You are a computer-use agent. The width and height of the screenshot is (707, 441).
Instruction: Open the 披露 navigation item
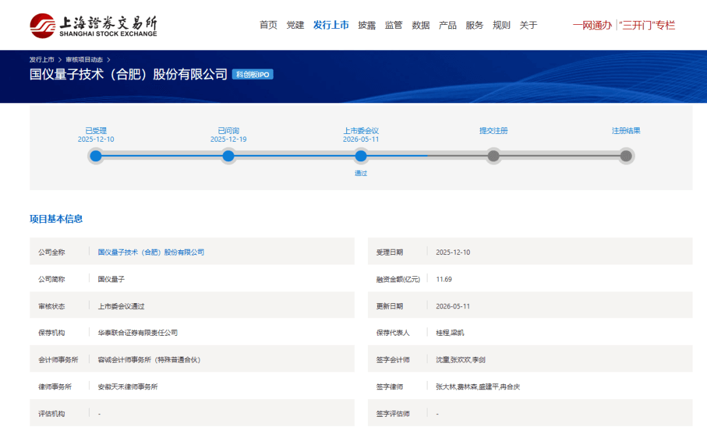click(367, 25)
